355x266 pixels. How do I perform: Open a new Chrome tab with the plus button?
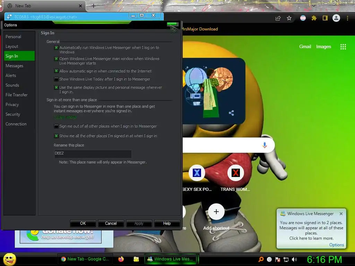94,6
